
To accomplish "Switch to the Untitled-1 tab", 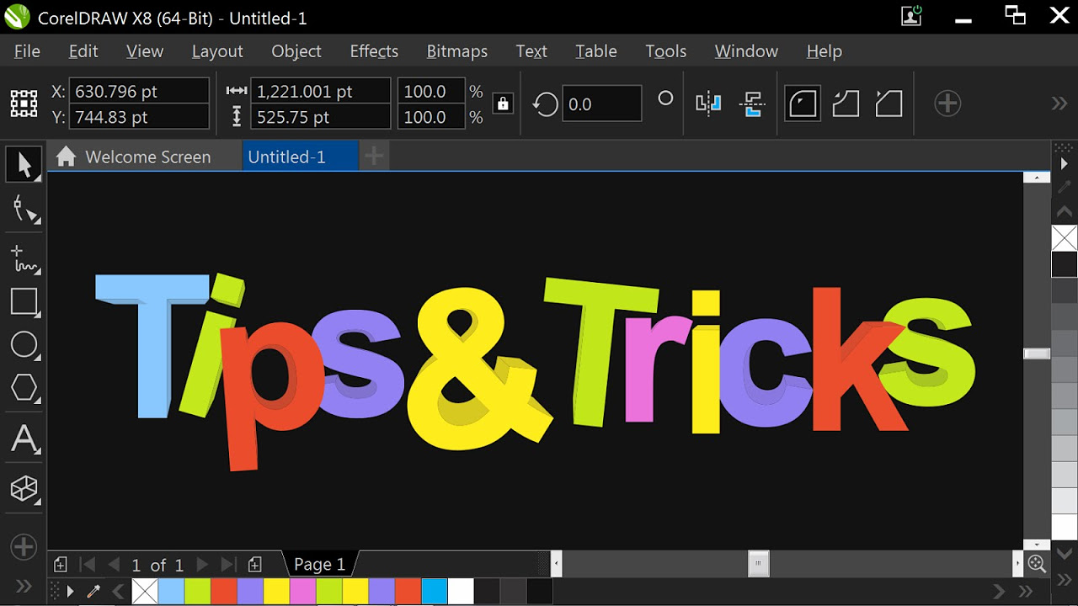I will point(300,157).
